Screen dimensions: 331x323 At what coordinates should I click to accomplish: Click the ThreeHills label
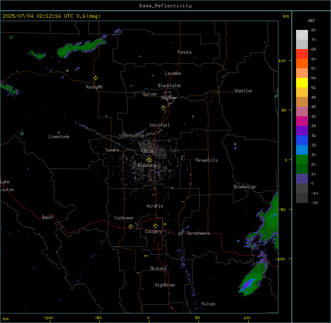click(206, 160)
